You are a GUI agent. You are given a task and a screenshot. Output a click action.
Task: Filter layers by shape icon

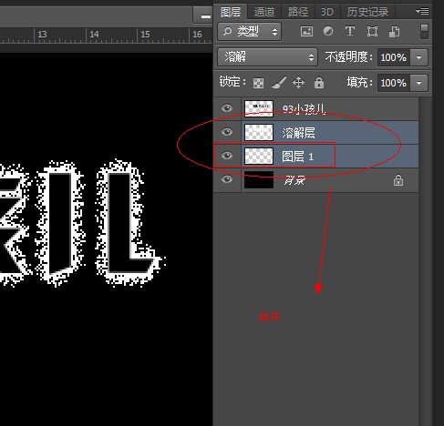click(x=372, y=31)
